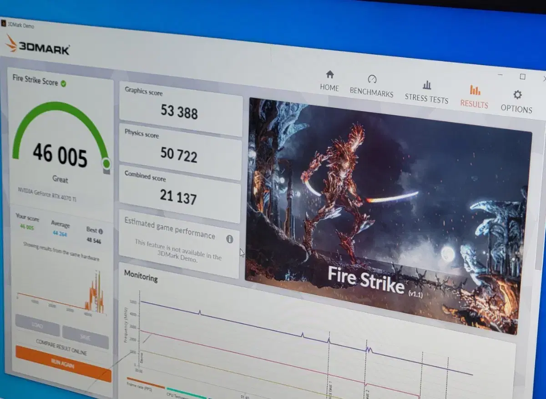Viewport: 546px width, 399px height.
Task: Click the green validation checkmark beside Fire Strike Score
Action: click(63, 84)
